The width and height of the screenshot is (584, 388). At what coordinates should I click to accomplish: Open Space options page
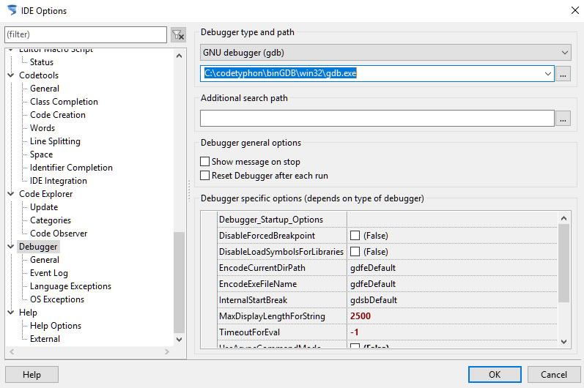41,154
